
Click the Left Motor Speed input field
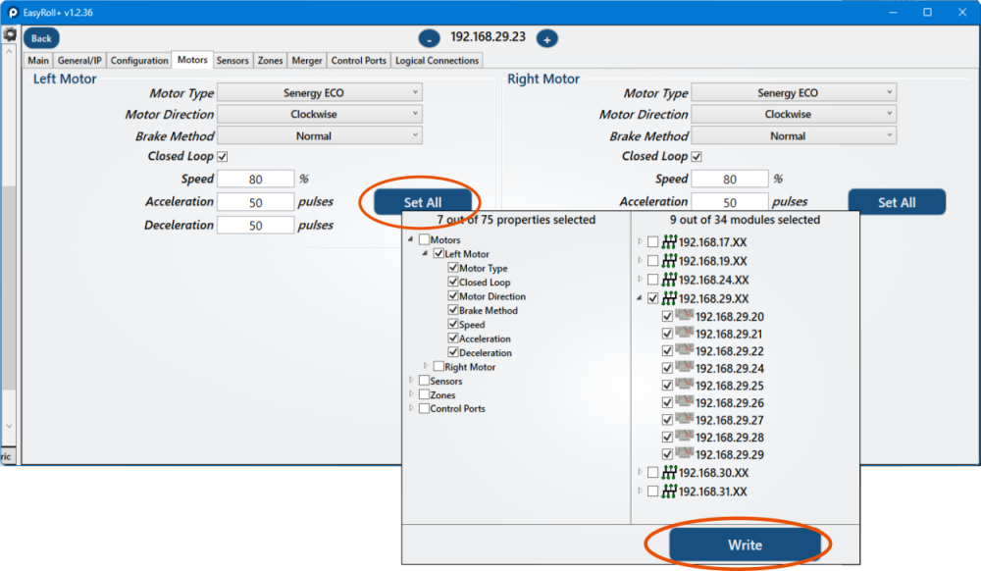[255, 180]
